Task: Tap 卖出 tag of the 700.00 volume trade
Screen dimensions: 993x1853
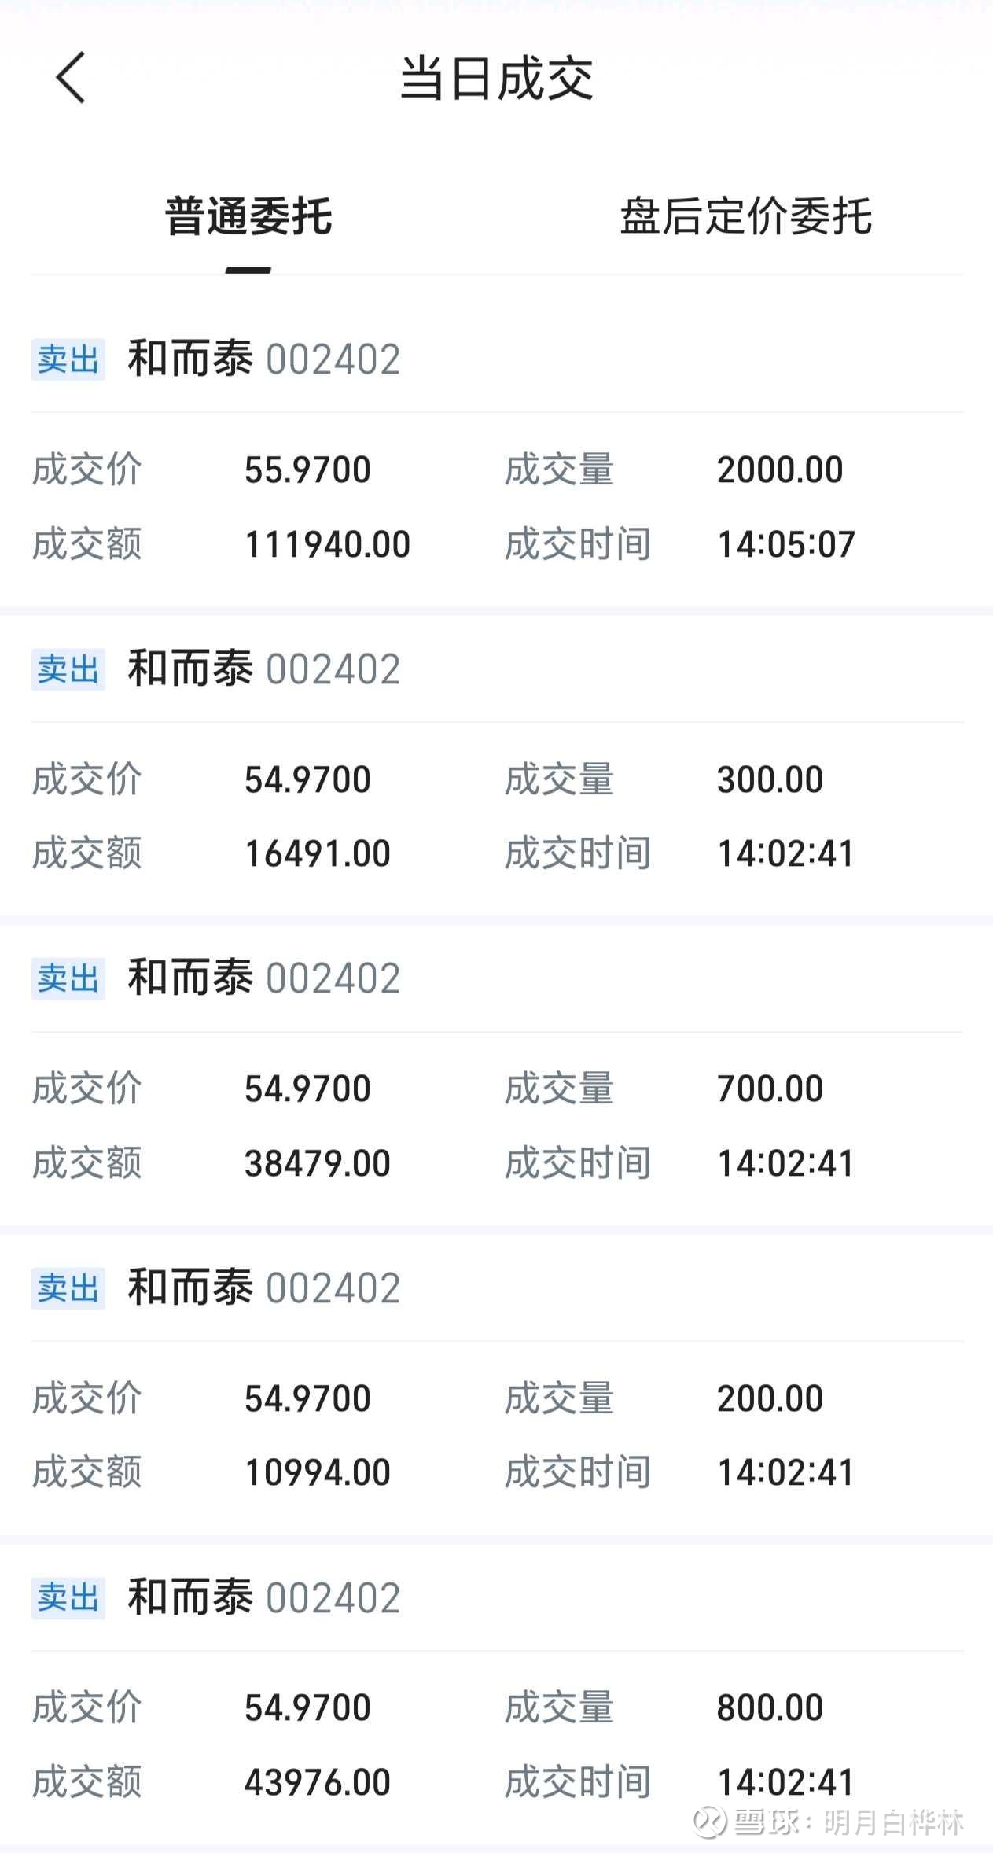Action: (68, 978)
